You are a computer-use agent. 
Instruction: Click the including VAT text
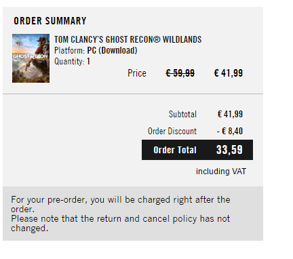221,172
